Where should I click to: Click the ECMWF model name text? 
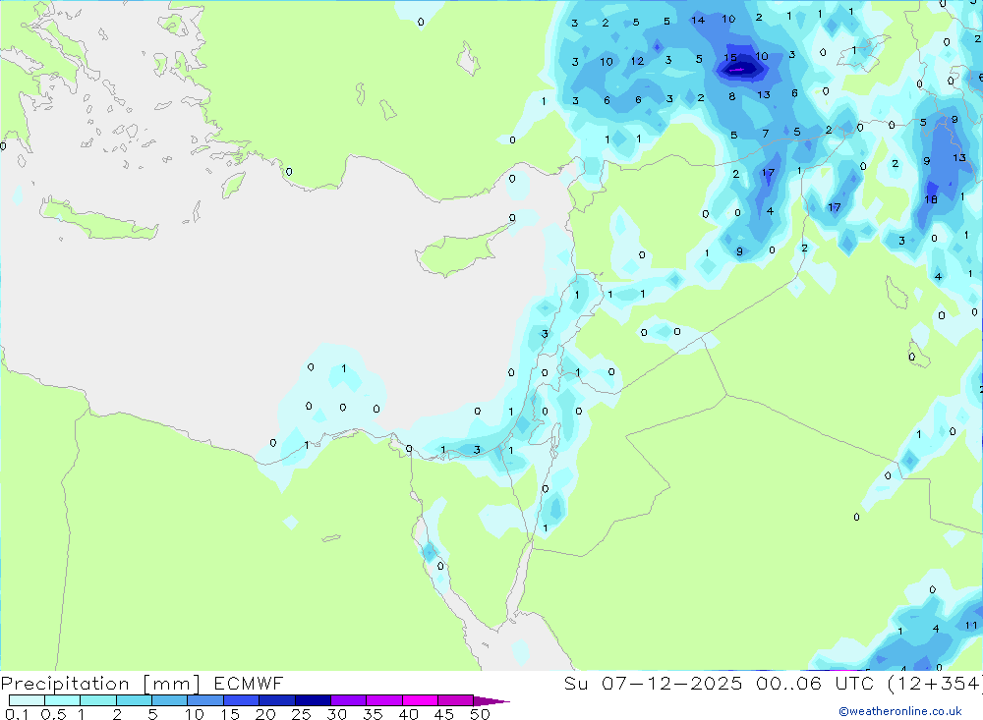[x=249, y=683]
